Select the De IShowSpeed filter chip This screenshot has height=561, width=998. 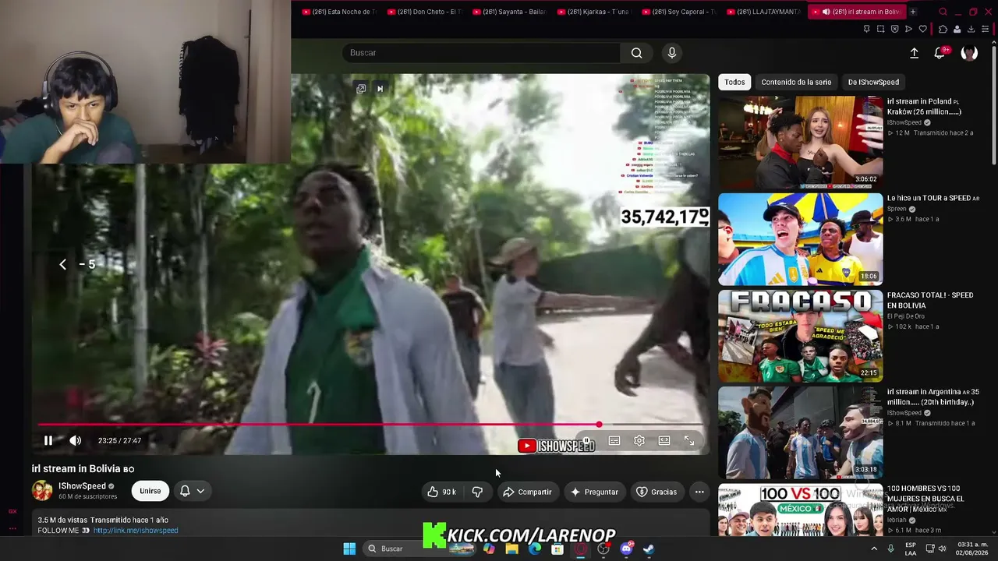coord(873,82)
